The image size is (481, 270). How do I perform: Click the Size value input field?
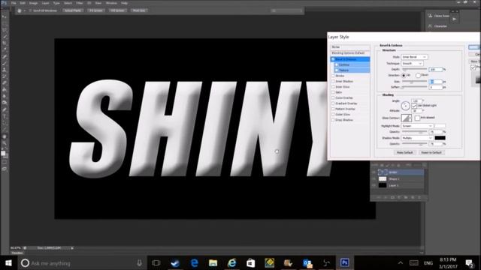(436, 82)
